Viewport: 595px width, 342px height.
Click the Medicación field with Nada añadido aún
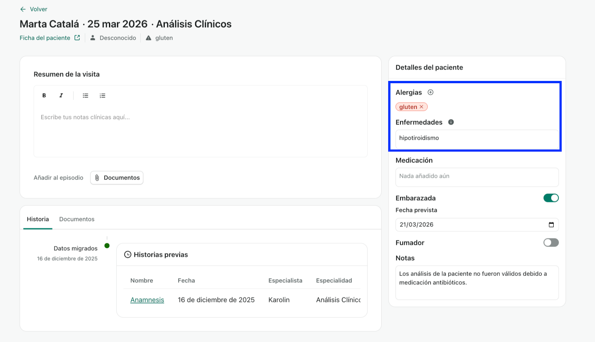coord(477,177)
